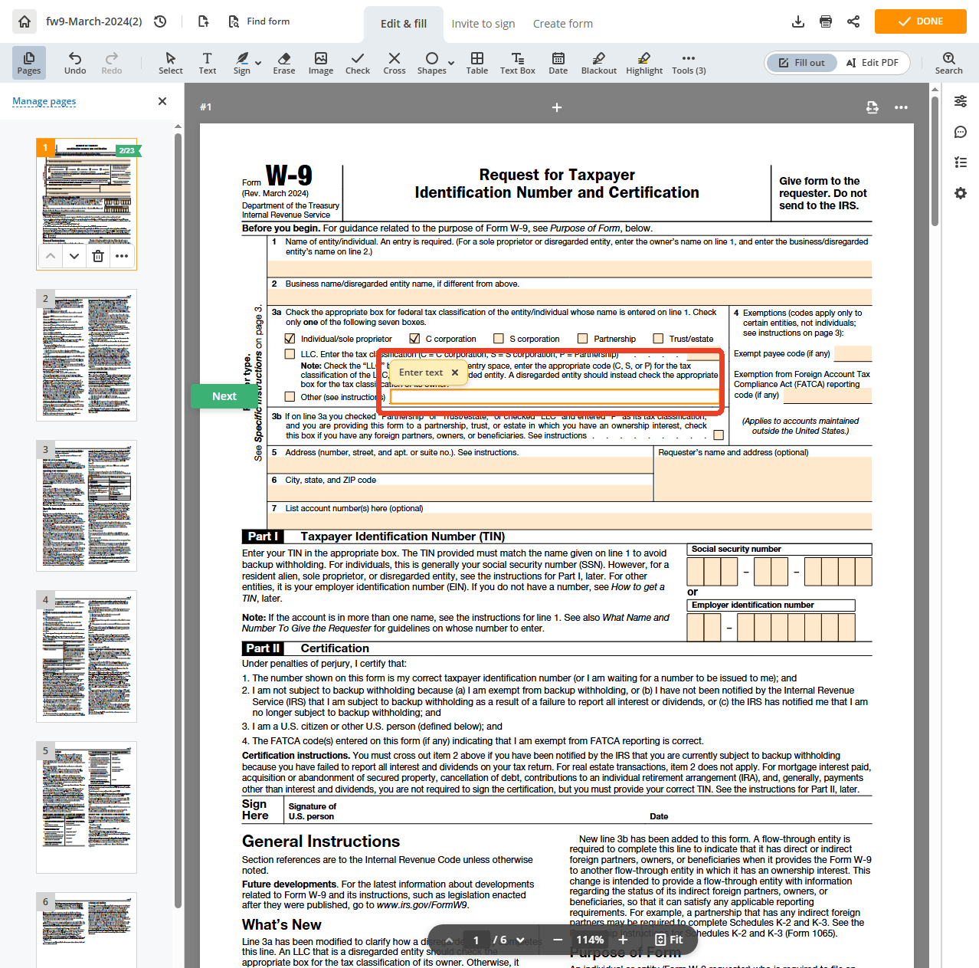Undo the last action
This screenshot has height=968, width=979.
(75, 62)
